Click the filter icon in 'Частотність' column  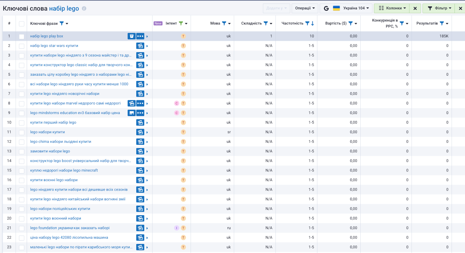[x=307, y=24]
